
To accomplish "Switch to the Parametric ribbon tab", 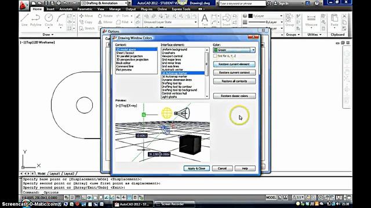I will click(85, 9).
